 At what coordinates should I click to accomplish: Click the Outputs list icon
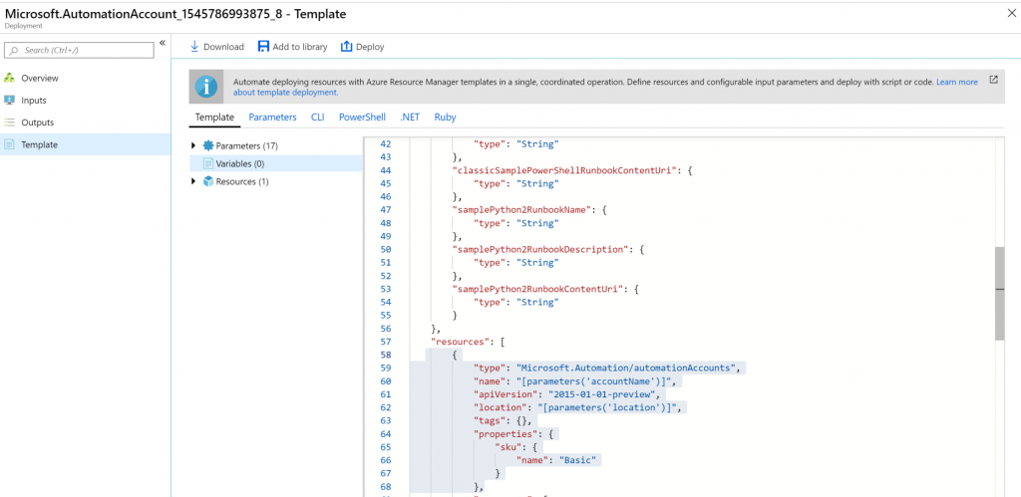pyautogui.click(x=10, y=123)
